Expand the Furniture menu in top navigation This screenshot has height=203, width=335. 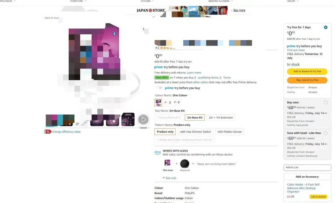(78, 1)
